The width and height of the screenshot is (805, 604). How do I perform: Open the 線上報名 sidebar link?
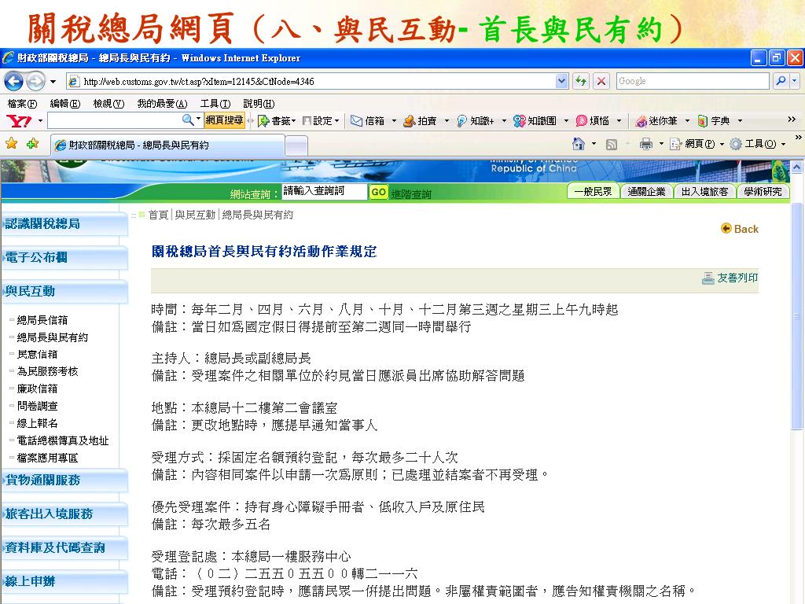coord(37,423)
